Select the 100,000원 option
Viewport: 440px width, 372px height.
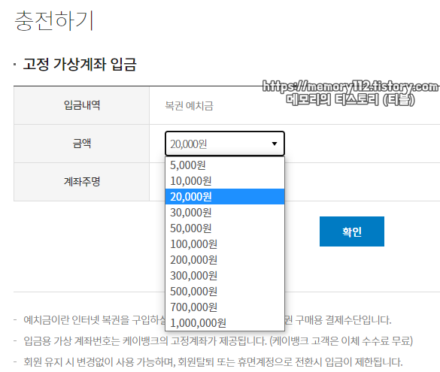(x=225, y=244)
